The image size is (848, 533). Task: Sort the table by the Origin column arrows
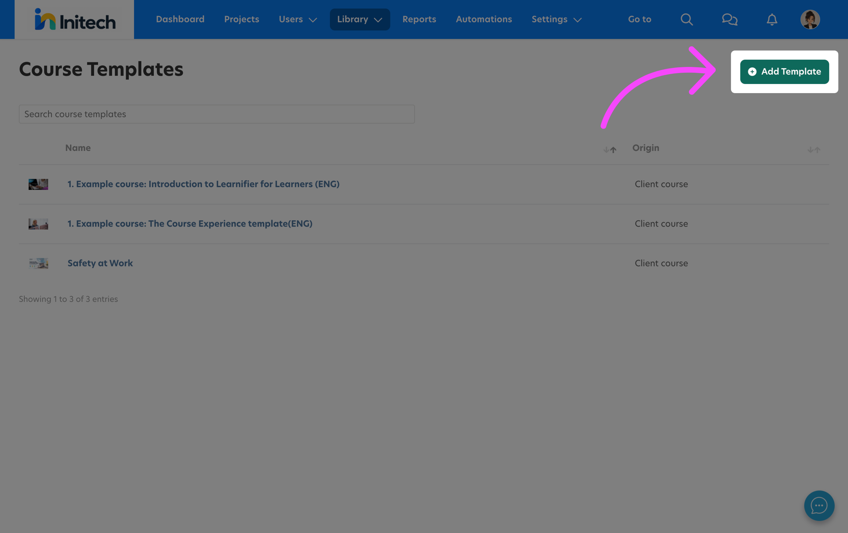pyautogui.click(x=814, y=150)
